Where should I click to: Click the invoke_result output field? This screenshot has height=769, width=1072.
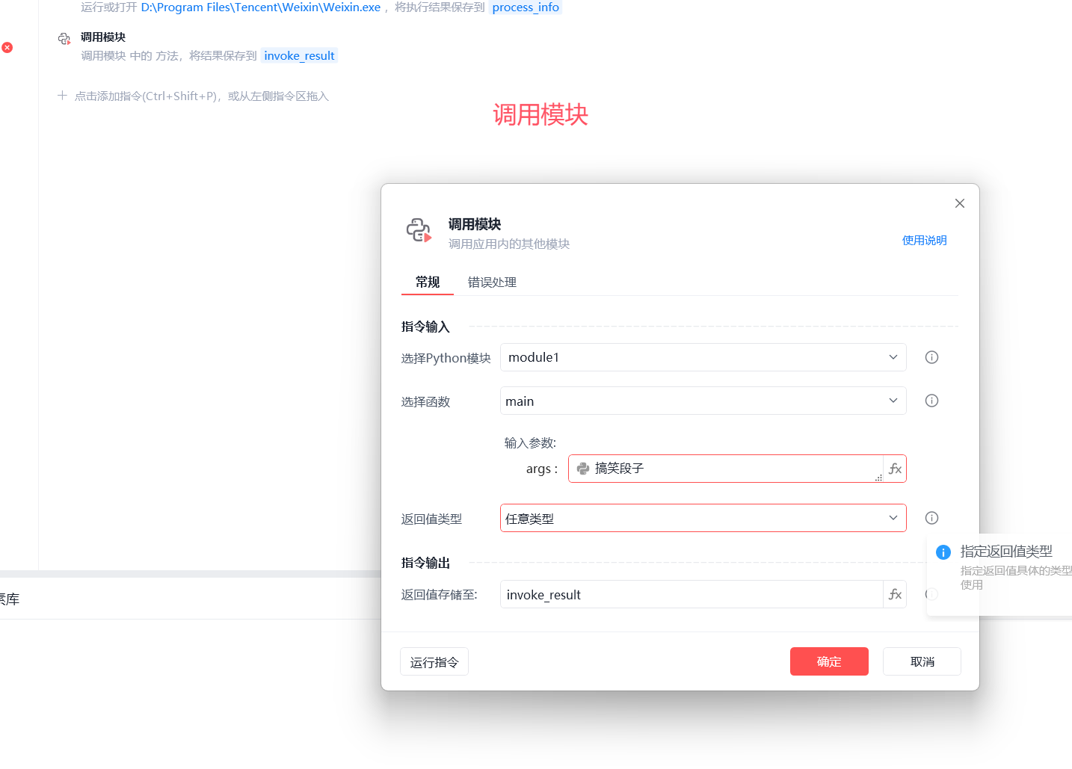691,594
